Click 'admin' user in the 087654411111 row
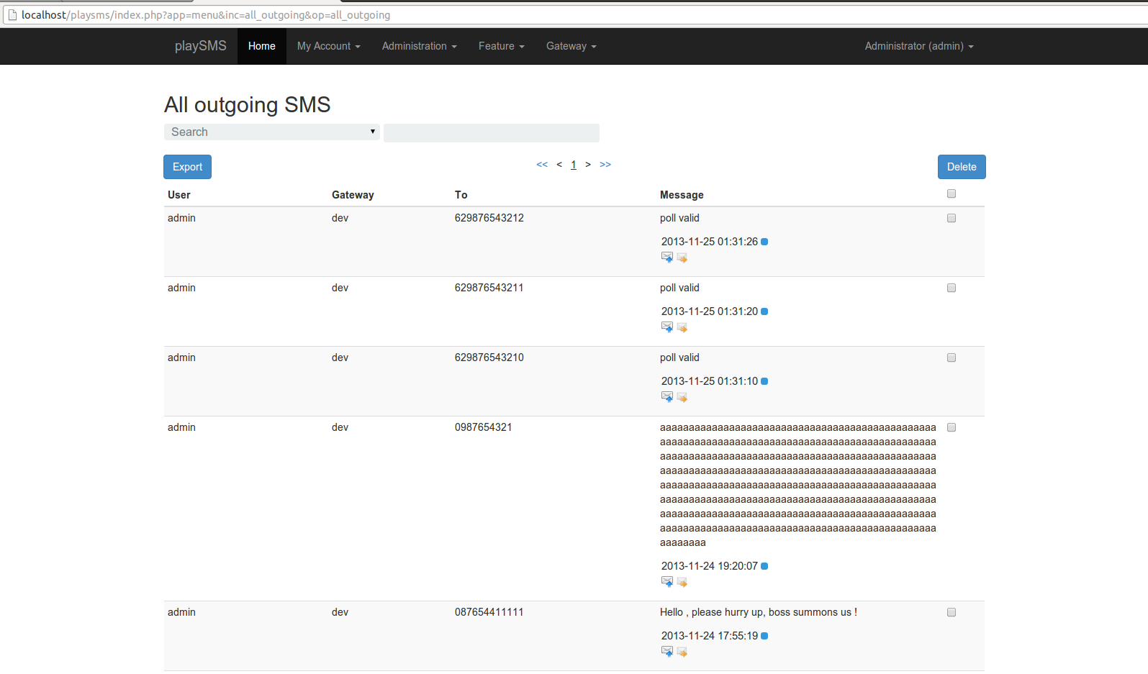The height and width of the screenshot is (674, 1148). [x=181, y=612]
